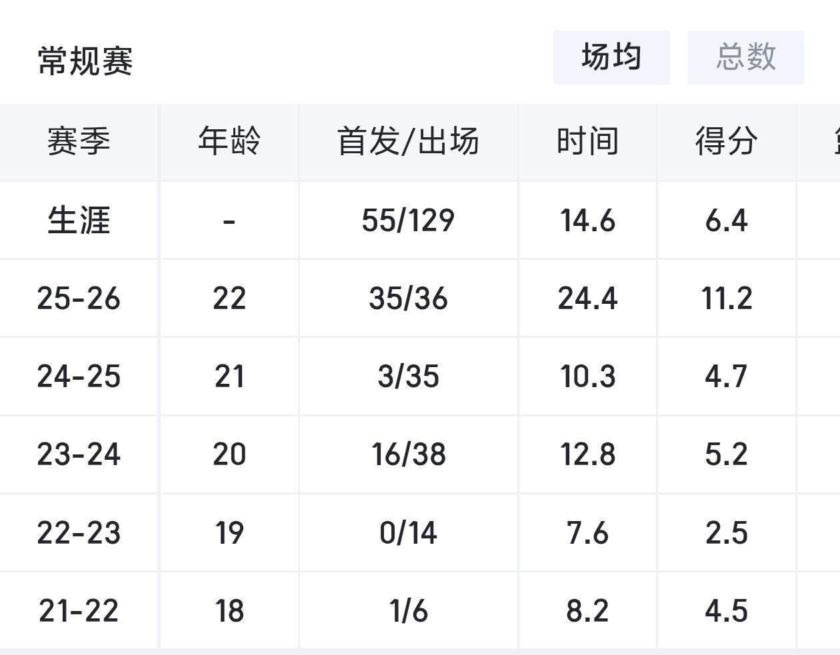Open the 22-23 season row
Viewport: 840px width, 655px height.
coord(420,533)
